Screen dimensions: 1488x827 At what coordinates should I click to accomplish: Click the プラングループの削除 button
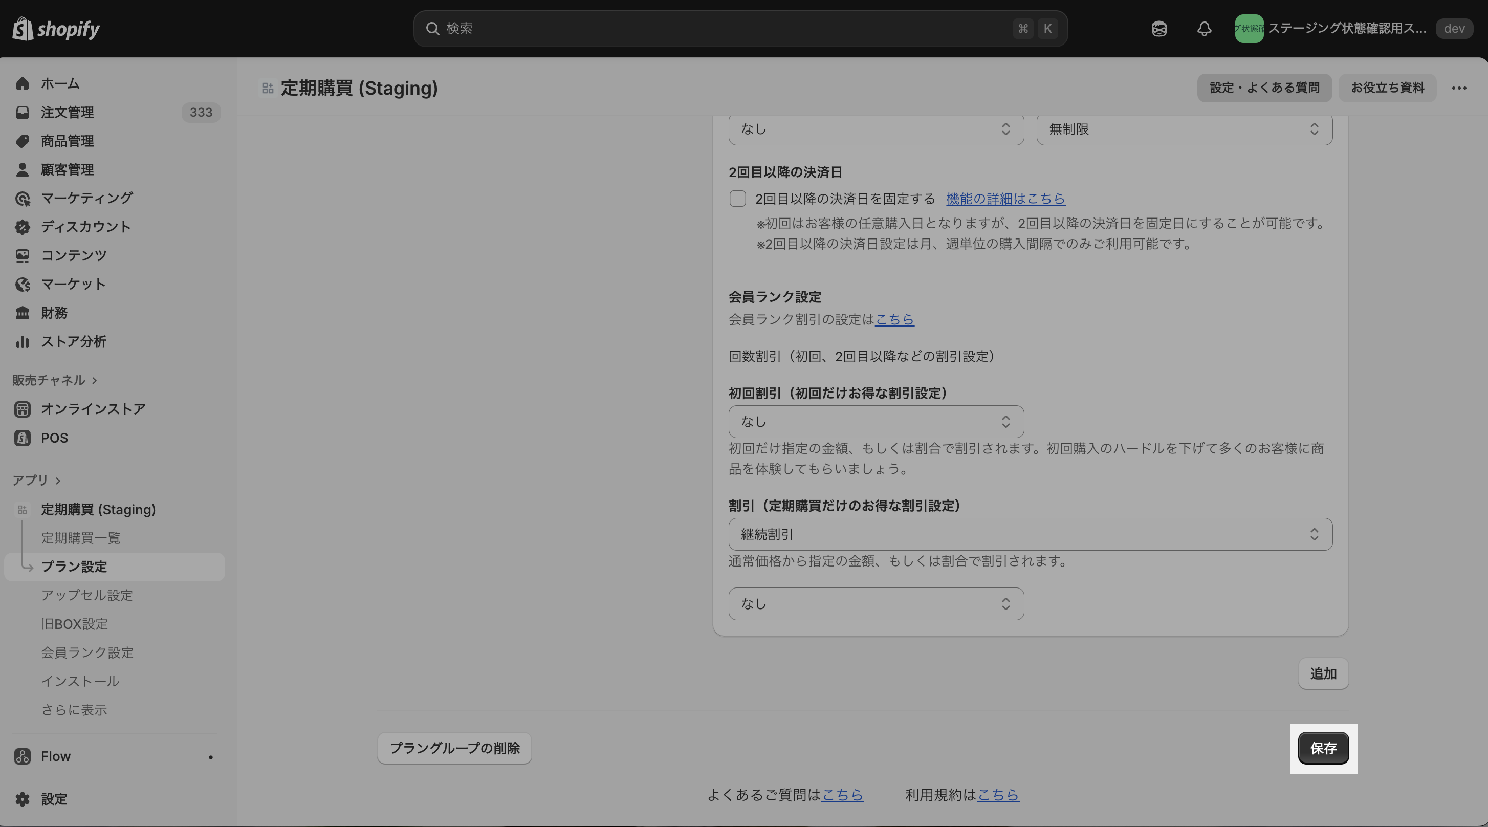coord(454,749)
